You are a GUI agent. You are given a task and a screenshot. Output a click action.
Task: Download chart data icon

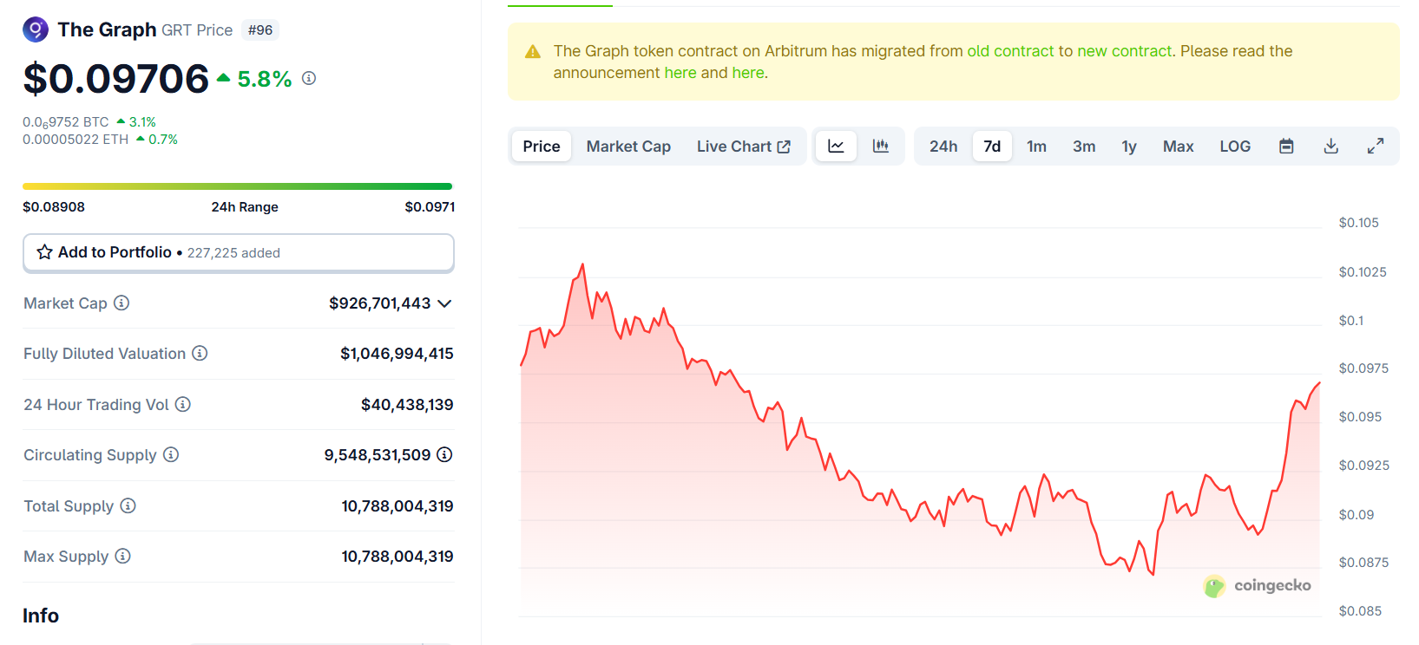click(x=1330, y=147)
